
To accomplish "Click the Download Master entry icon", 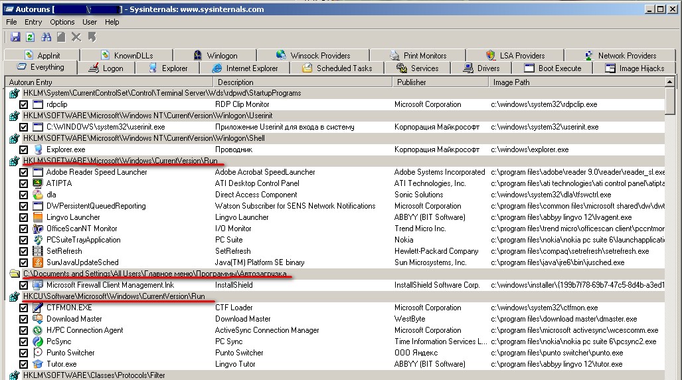I will click(38, 319).
